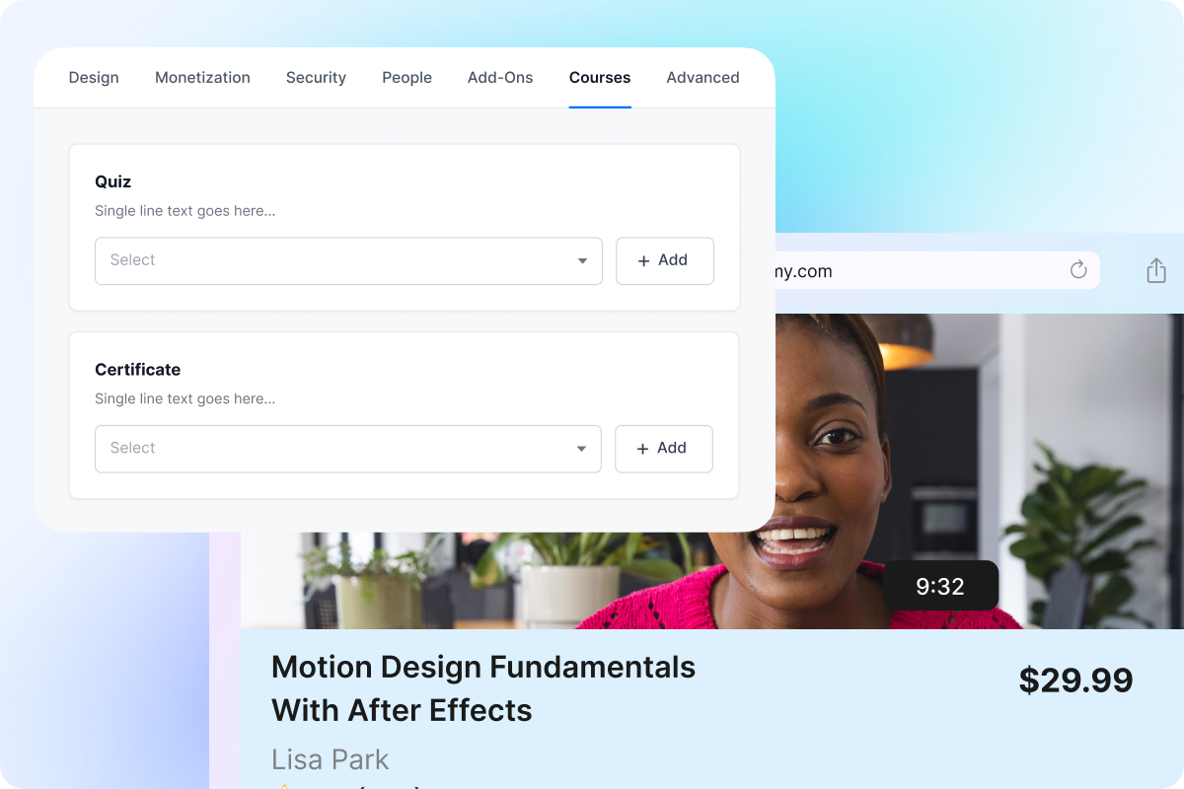
Task: Reload the page in browser address bar
Action: pos(1078,270)
